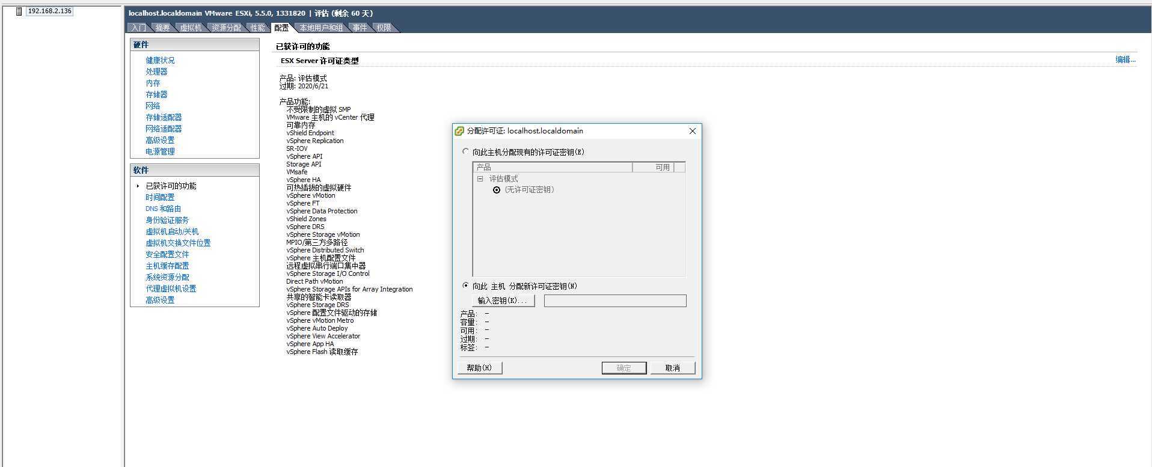Choose the (无许可证密钥) radio option
Screen dimensions: 1152x467
coord(497,190)
